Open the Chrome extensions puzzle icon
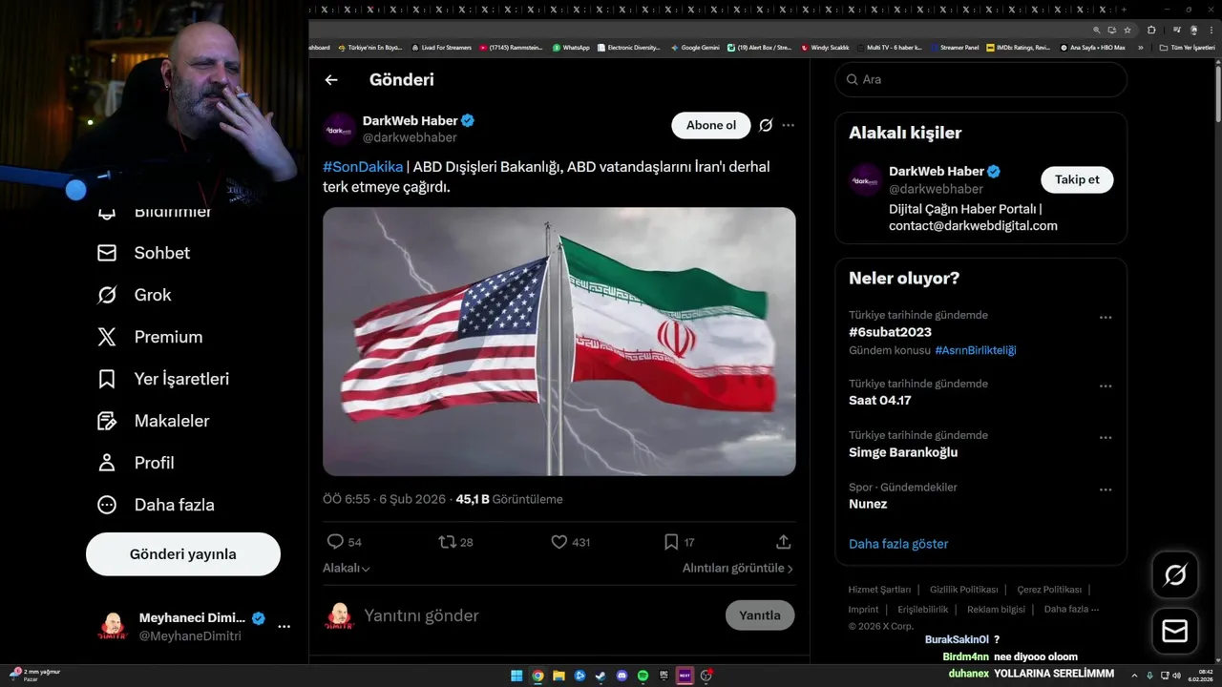Image resolution: width=1222 pixels, height=687 pixels. point(1151,30)
